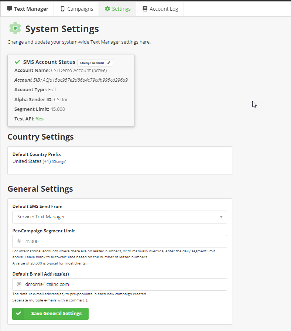Save the General Settings
The width and height of the screenshot is (291, 331).
pyautogui.click(x=56, y=314)
